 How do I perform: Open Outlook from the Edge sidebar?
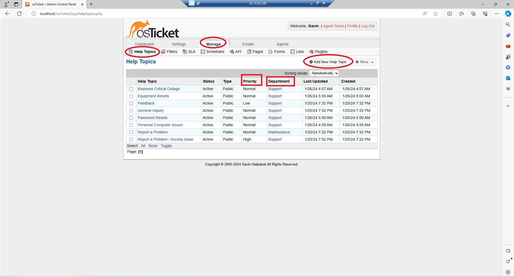(508, 78)
